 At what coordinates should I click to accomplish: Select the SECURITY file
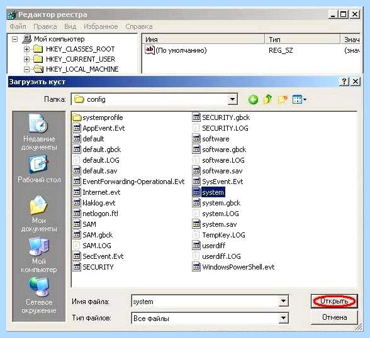point(93,267)
